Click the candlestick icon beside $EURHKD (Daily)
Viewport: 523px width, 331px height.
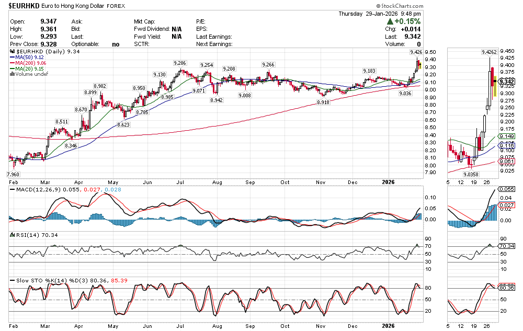13,52
